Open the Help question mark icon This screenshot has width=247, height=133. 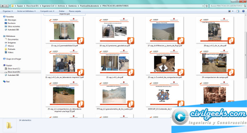[243, 11]
